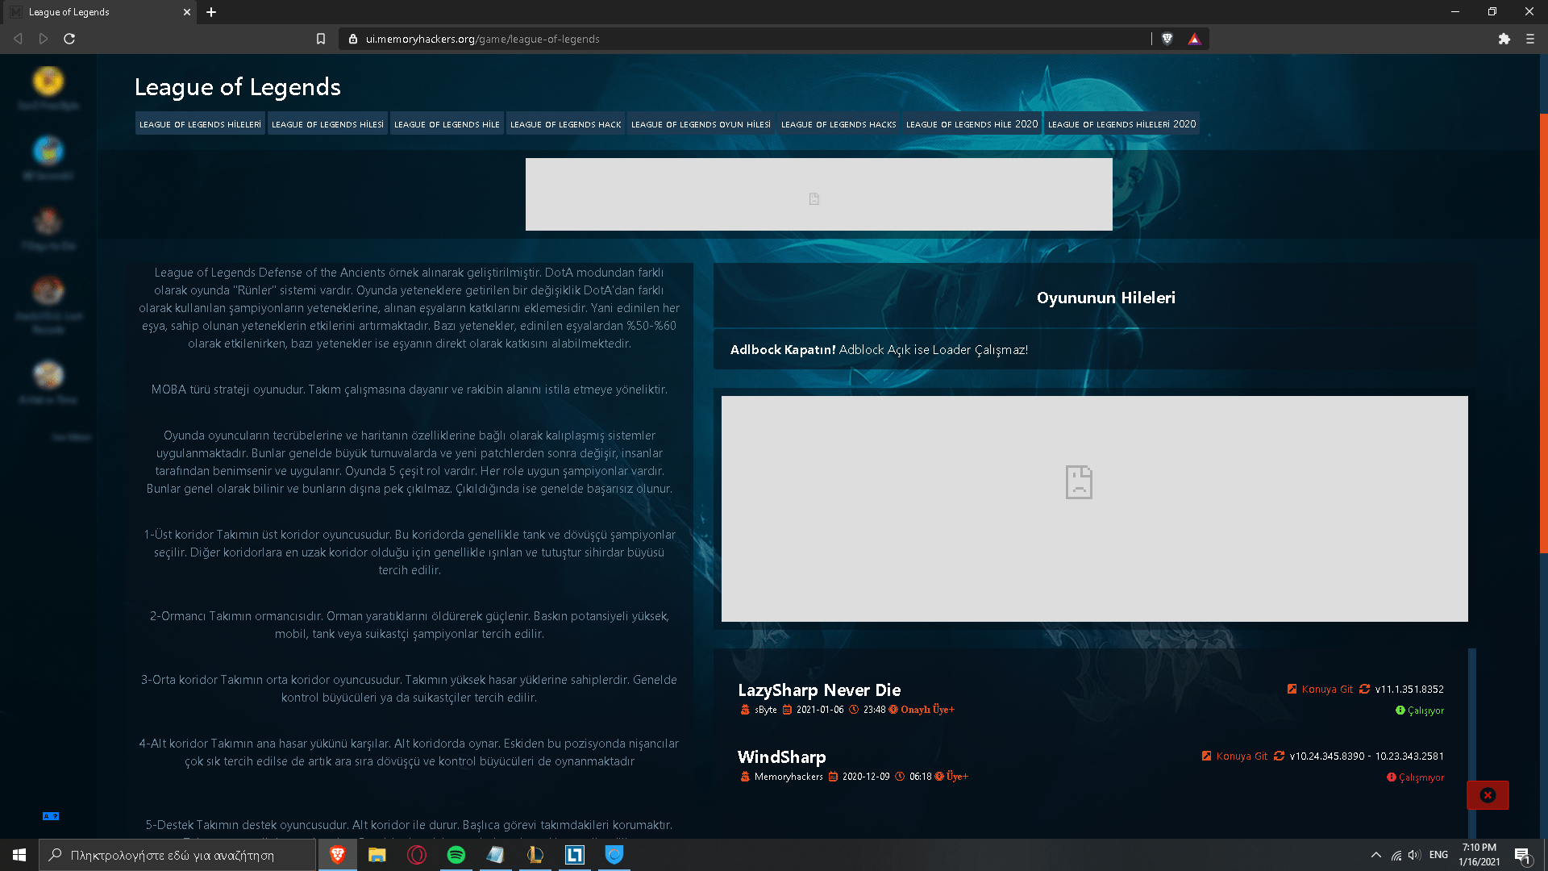Viewport: 1548px width, 871px height.
Task: Click the broken banner ad under the tags
Action: (x=818, y=194)
